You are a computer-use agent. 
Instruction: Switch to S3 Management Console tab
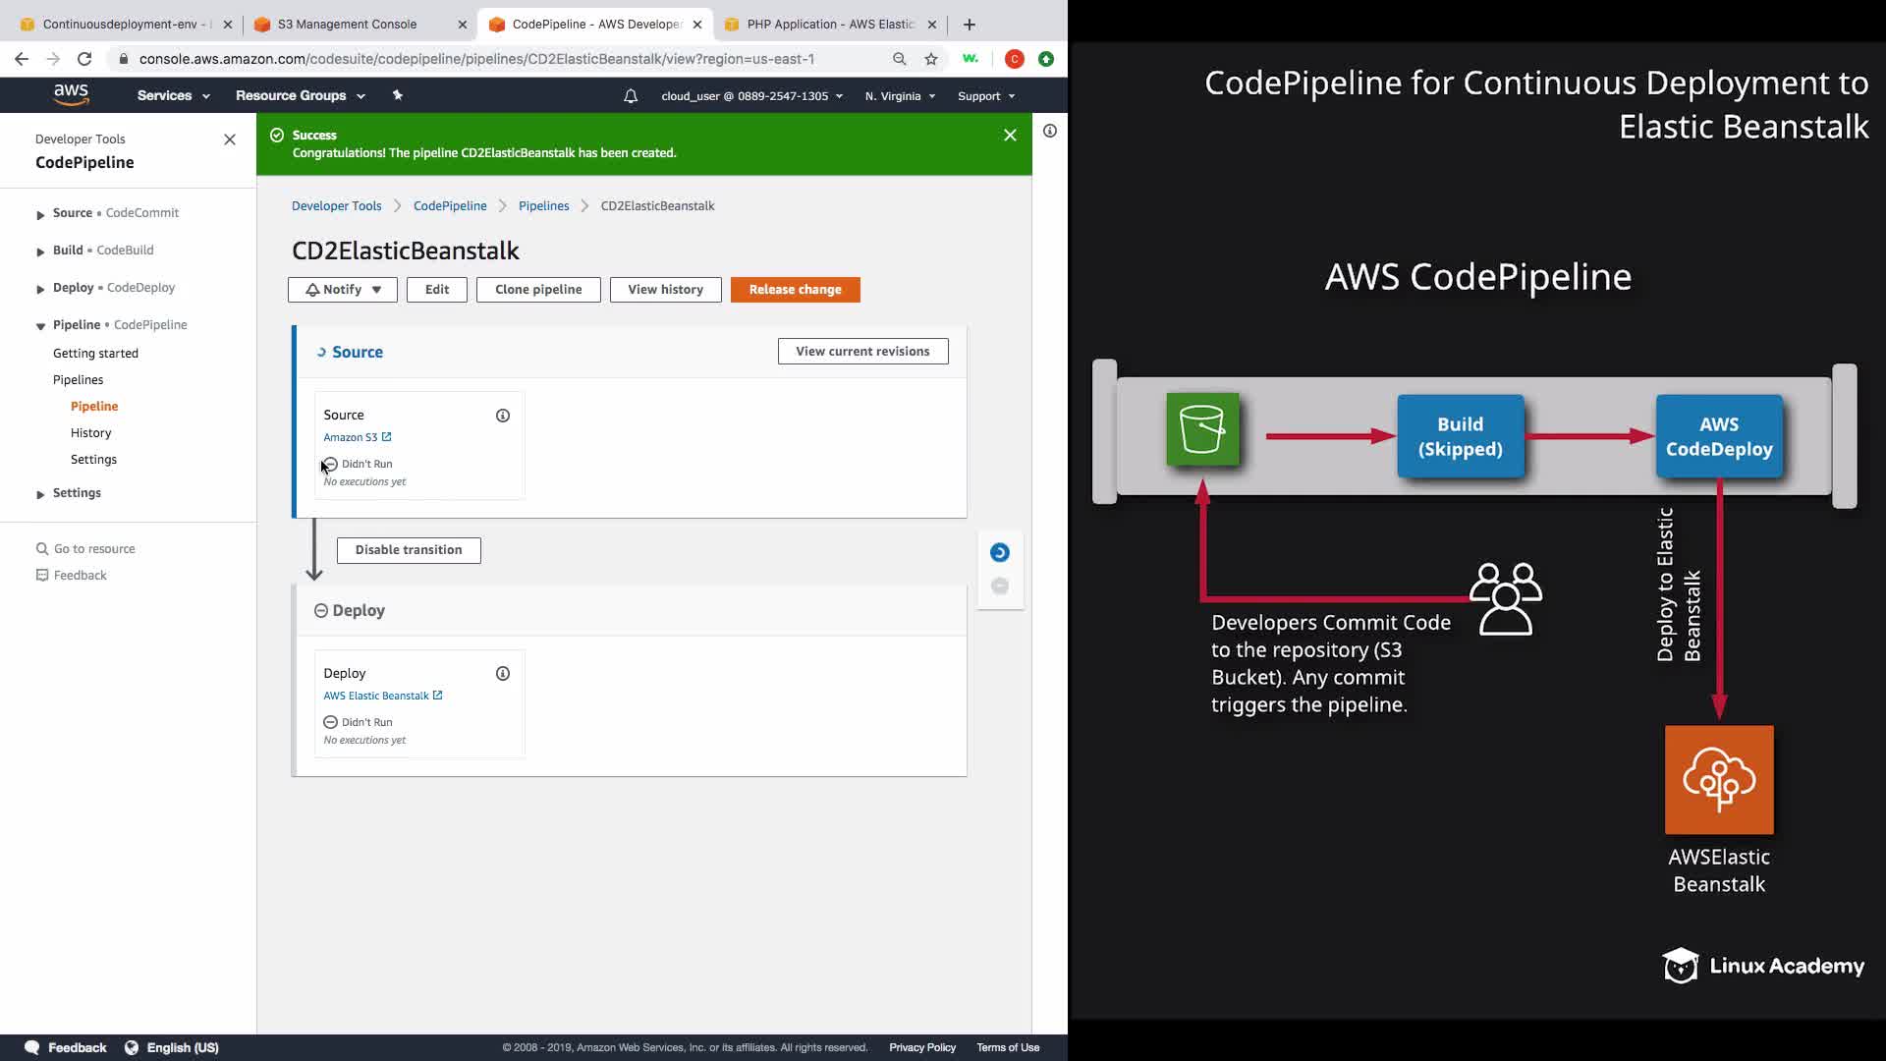[x=347, y=25]
